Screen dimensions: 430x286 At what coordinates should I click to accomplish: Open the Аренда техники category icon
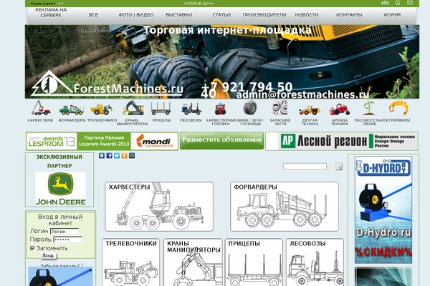(x=340, y=109)
